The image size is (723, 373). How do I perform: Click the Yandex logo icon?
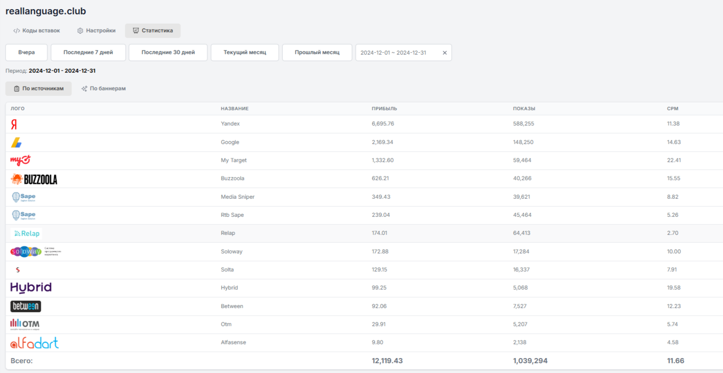click(14, 124)
